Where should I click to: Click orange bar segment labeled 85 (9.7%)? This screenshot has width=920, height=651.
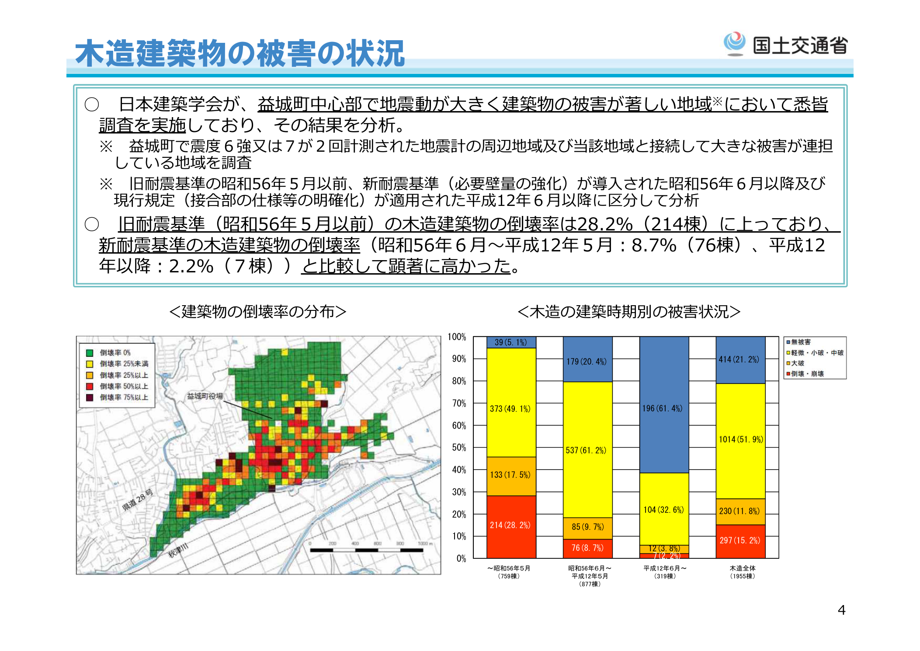(587, 528)
